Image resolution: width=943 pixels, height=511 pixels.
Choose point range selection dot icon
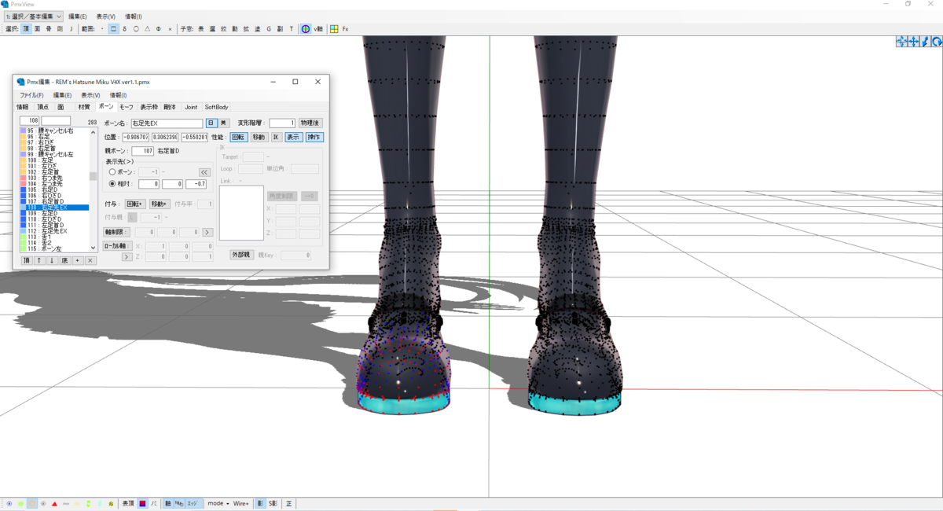click(102, 29)
